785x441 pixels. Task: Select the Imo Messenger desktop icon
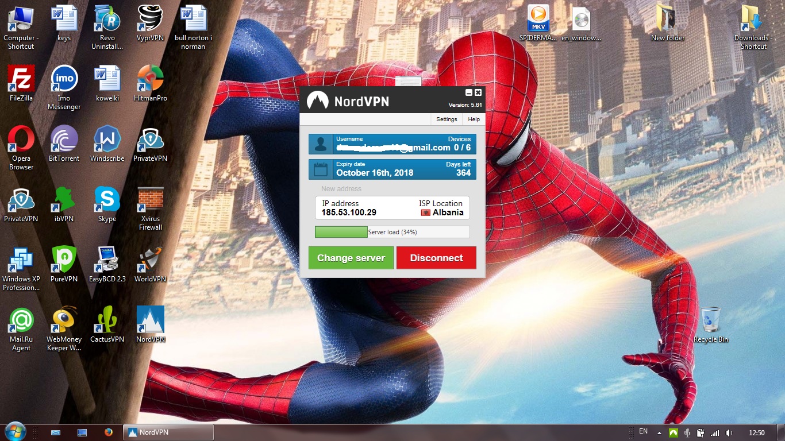click(64, 88)
